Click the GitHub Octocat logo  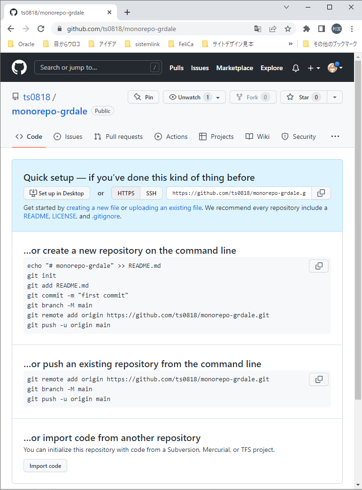(19, 67)
